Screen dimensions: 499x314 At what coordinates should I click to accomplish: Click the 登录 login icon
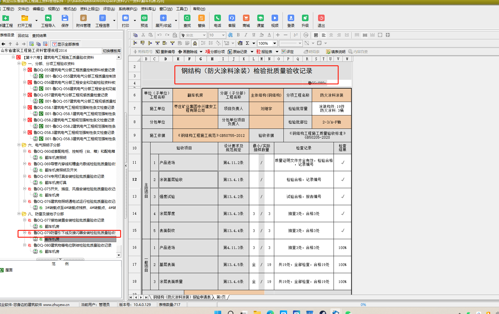[291, 18]
